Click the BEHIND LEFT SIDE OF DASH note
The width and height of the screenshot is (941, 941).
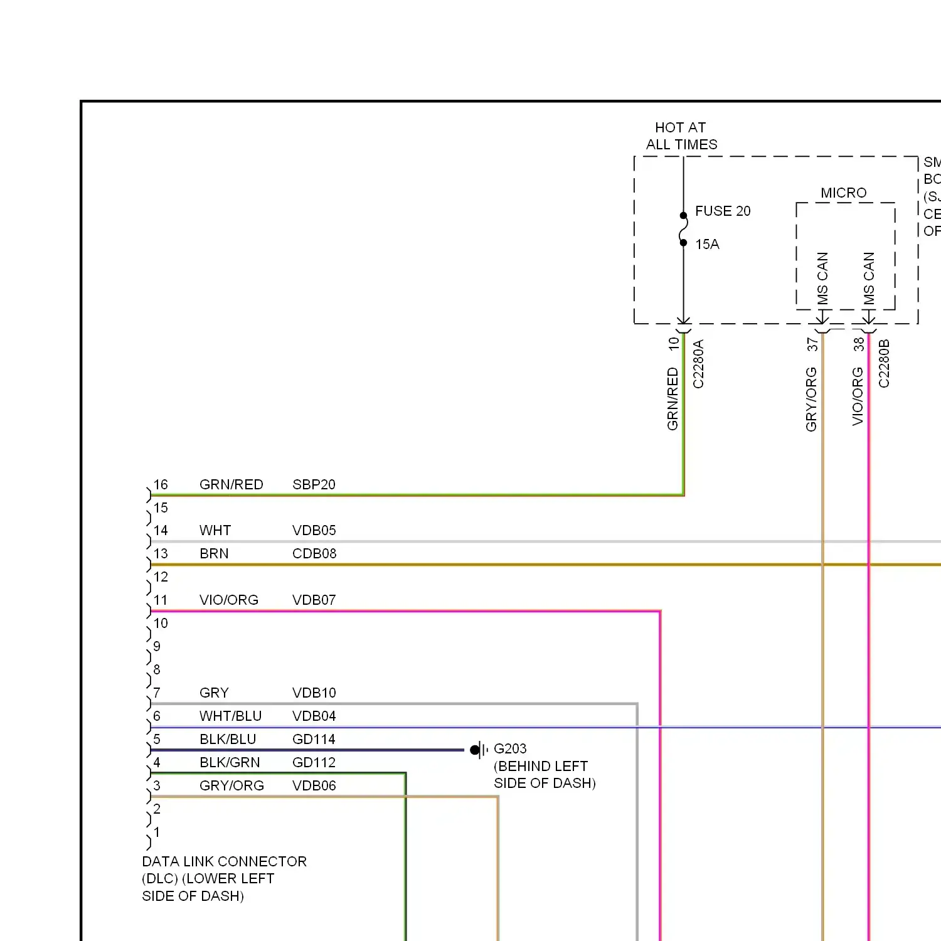click(545, 775)
